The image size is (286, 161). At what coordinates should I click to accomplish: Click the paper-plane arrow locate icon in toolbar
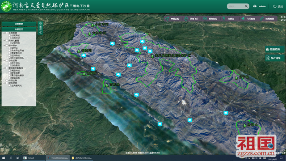point(167,19)
